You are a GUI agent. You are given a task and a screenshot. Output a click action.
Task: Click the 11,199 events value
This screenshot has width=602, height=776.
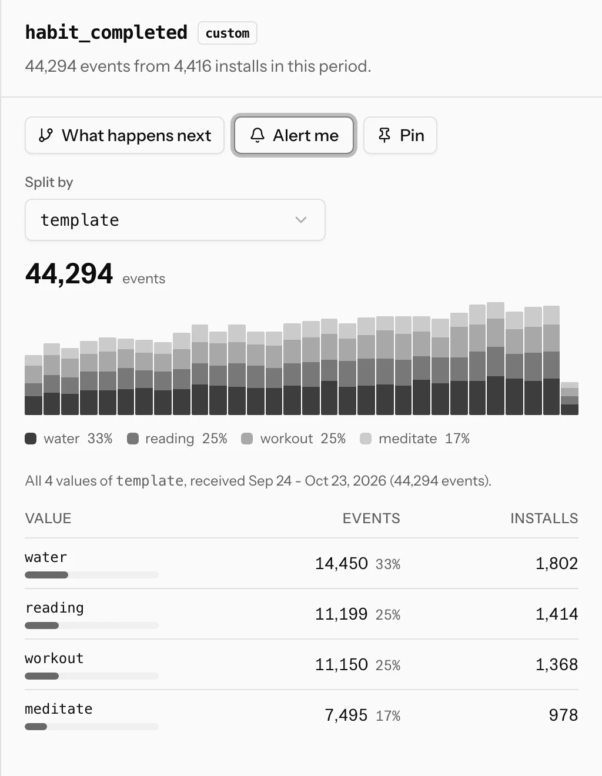pyautogui.click(x=342, y=614)
